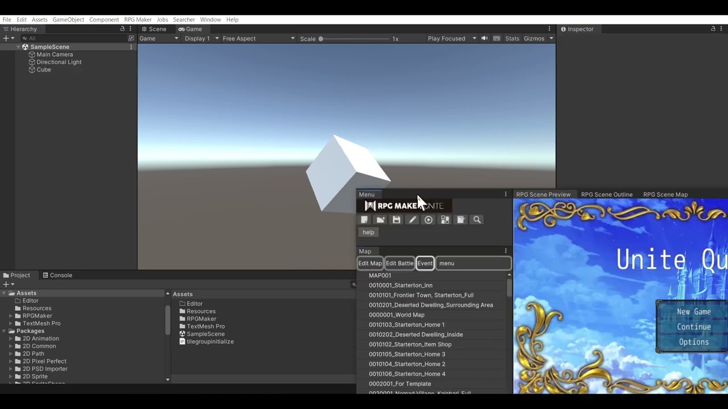Click the tilegroupinitialize file icon
Image resolution: width=728 pixels, height=409 pixels.
pyautogui.click(x=183, y=341)
